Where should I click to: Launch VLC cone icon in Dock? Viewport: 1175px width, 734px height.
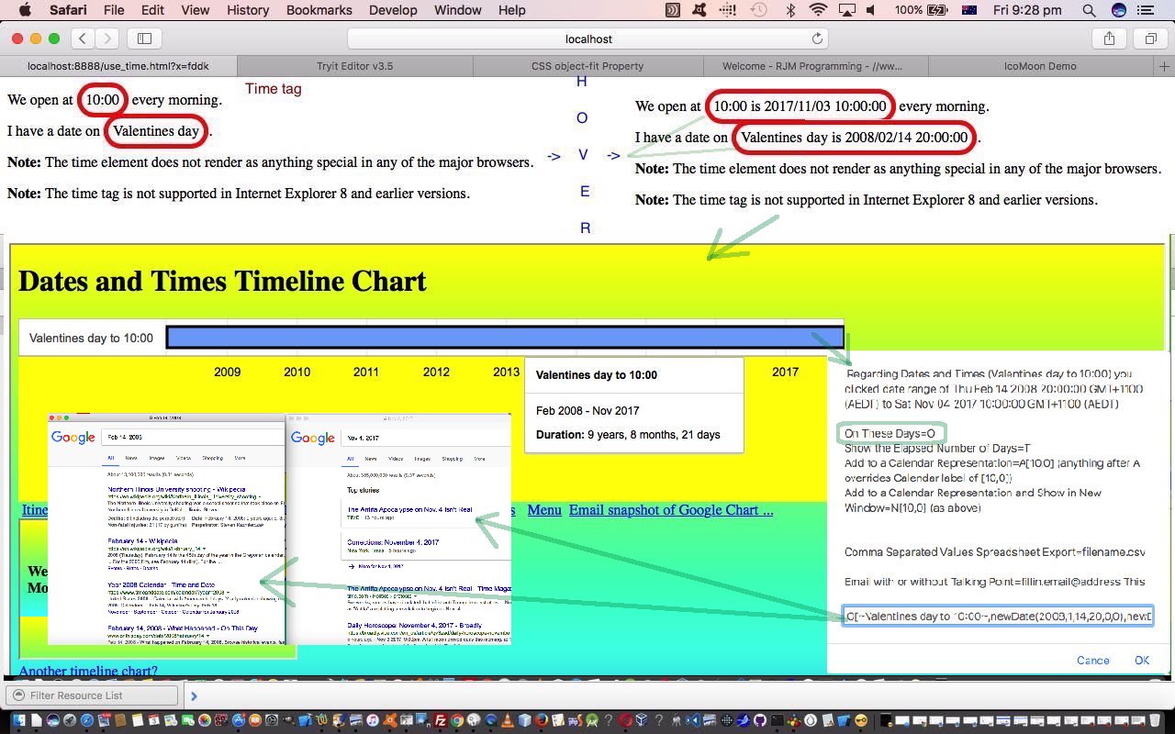[508, 721]
